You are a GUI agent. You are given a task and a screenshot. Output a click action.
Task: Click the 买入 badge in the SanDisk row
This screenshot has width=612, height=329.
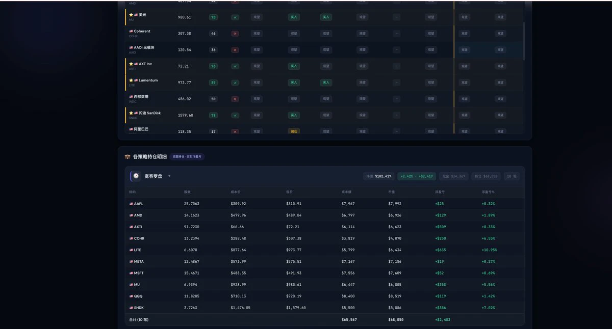point(294,116)
